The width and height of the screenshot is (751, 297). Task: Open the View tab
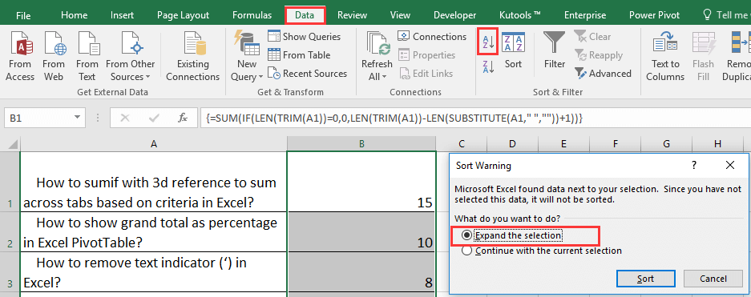pos(400,15)
